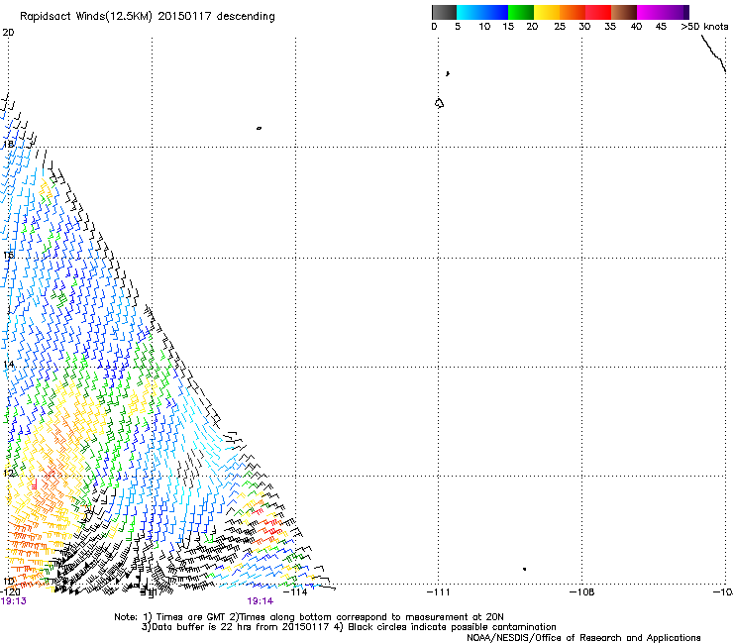Click the note line 'Times are GMT'
Screen dimensions: 733x644
click(191, 617)
